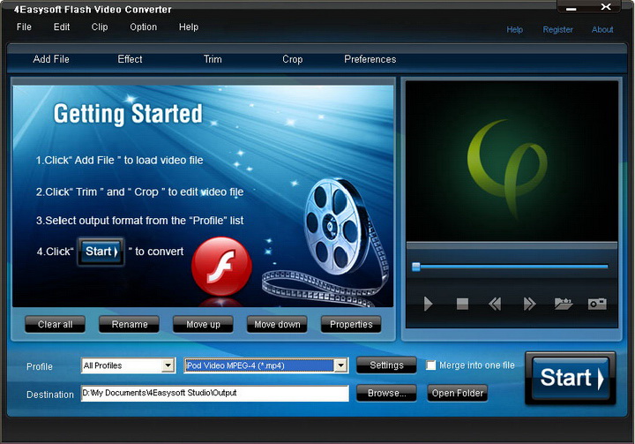Click the fast-forward double-arrow icon
This screenshot has height=444, width=635.
(529, 304)
